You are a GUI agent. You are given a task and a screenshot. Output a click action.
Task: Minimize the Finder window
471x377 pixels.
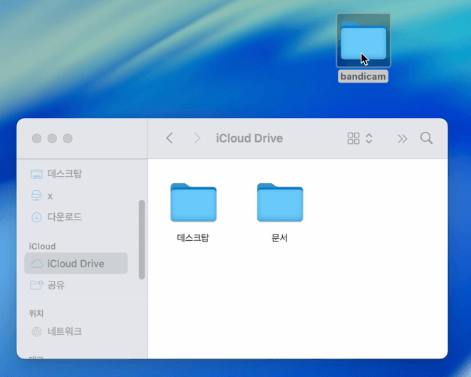coord(52,138)
